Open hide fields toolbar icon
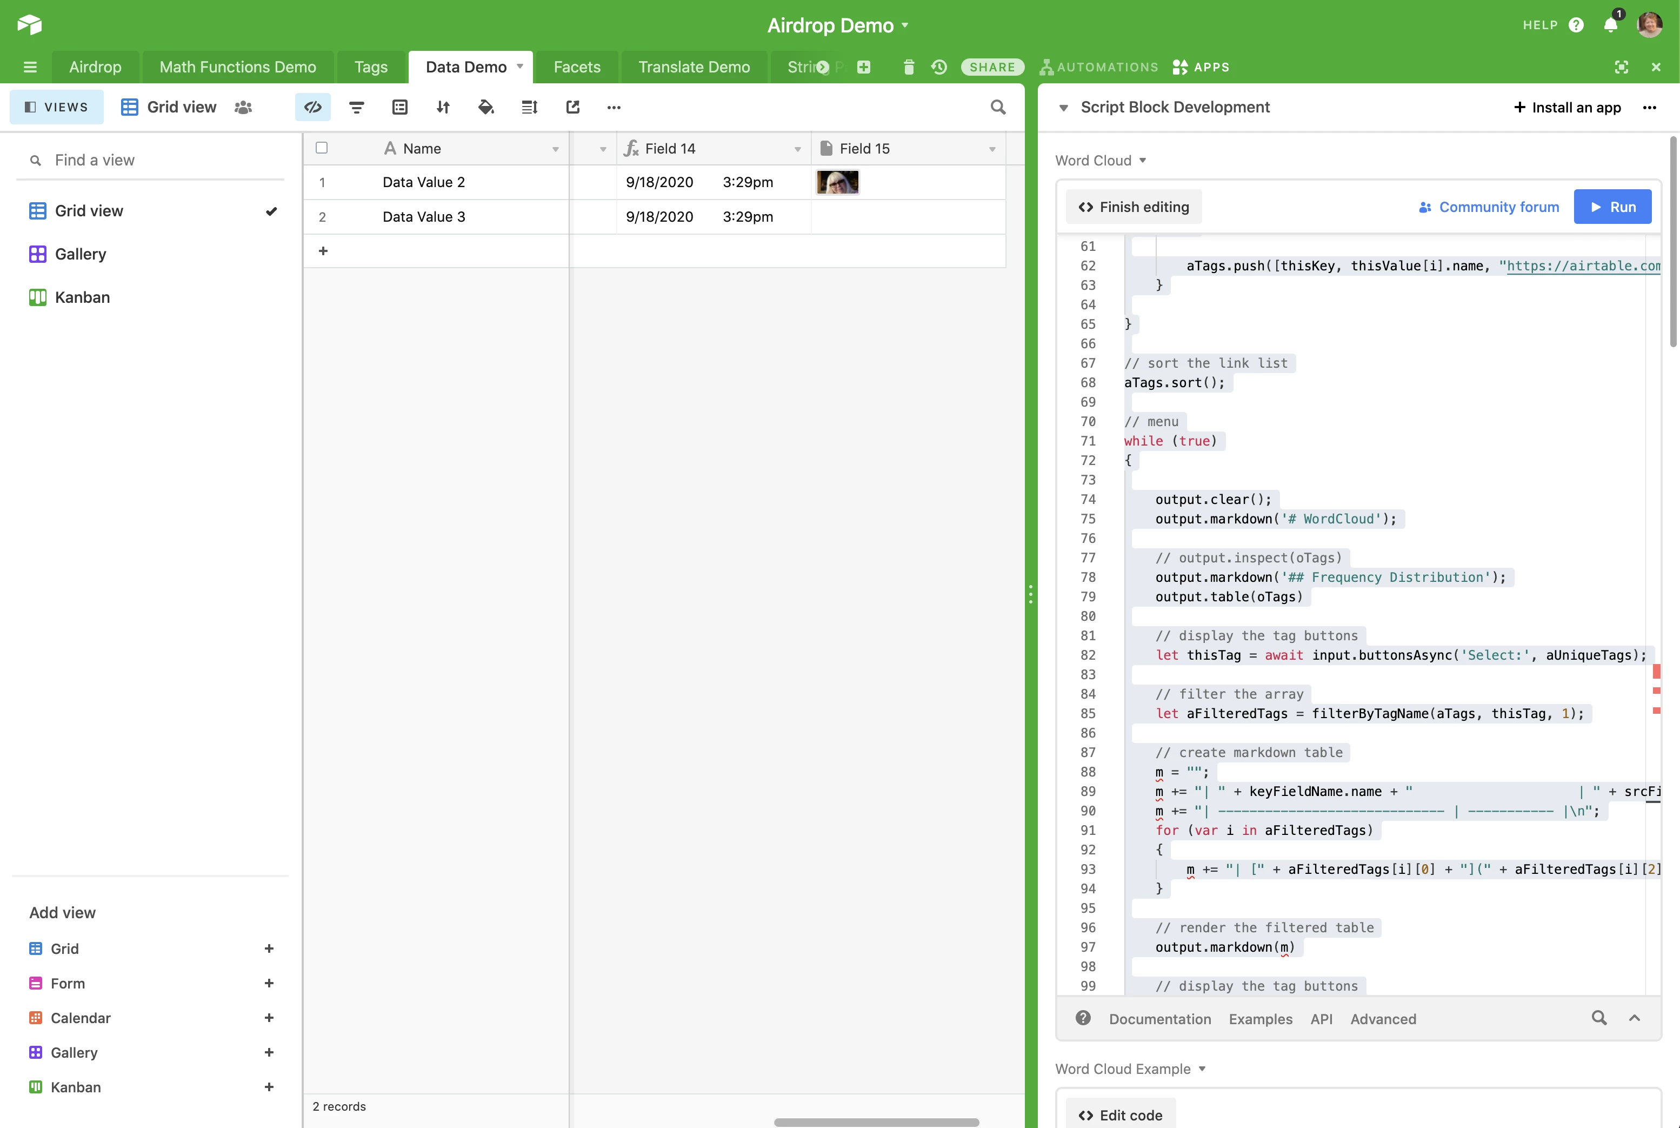The width and height of the screenshot is (1680, 1128). pos(313,107)
